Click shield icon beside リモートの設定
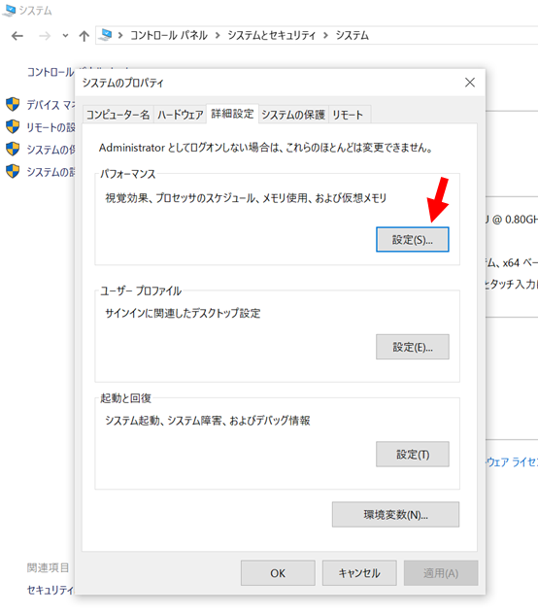The height and width of the screenshot is (614, 538). (x=13, y=126)
